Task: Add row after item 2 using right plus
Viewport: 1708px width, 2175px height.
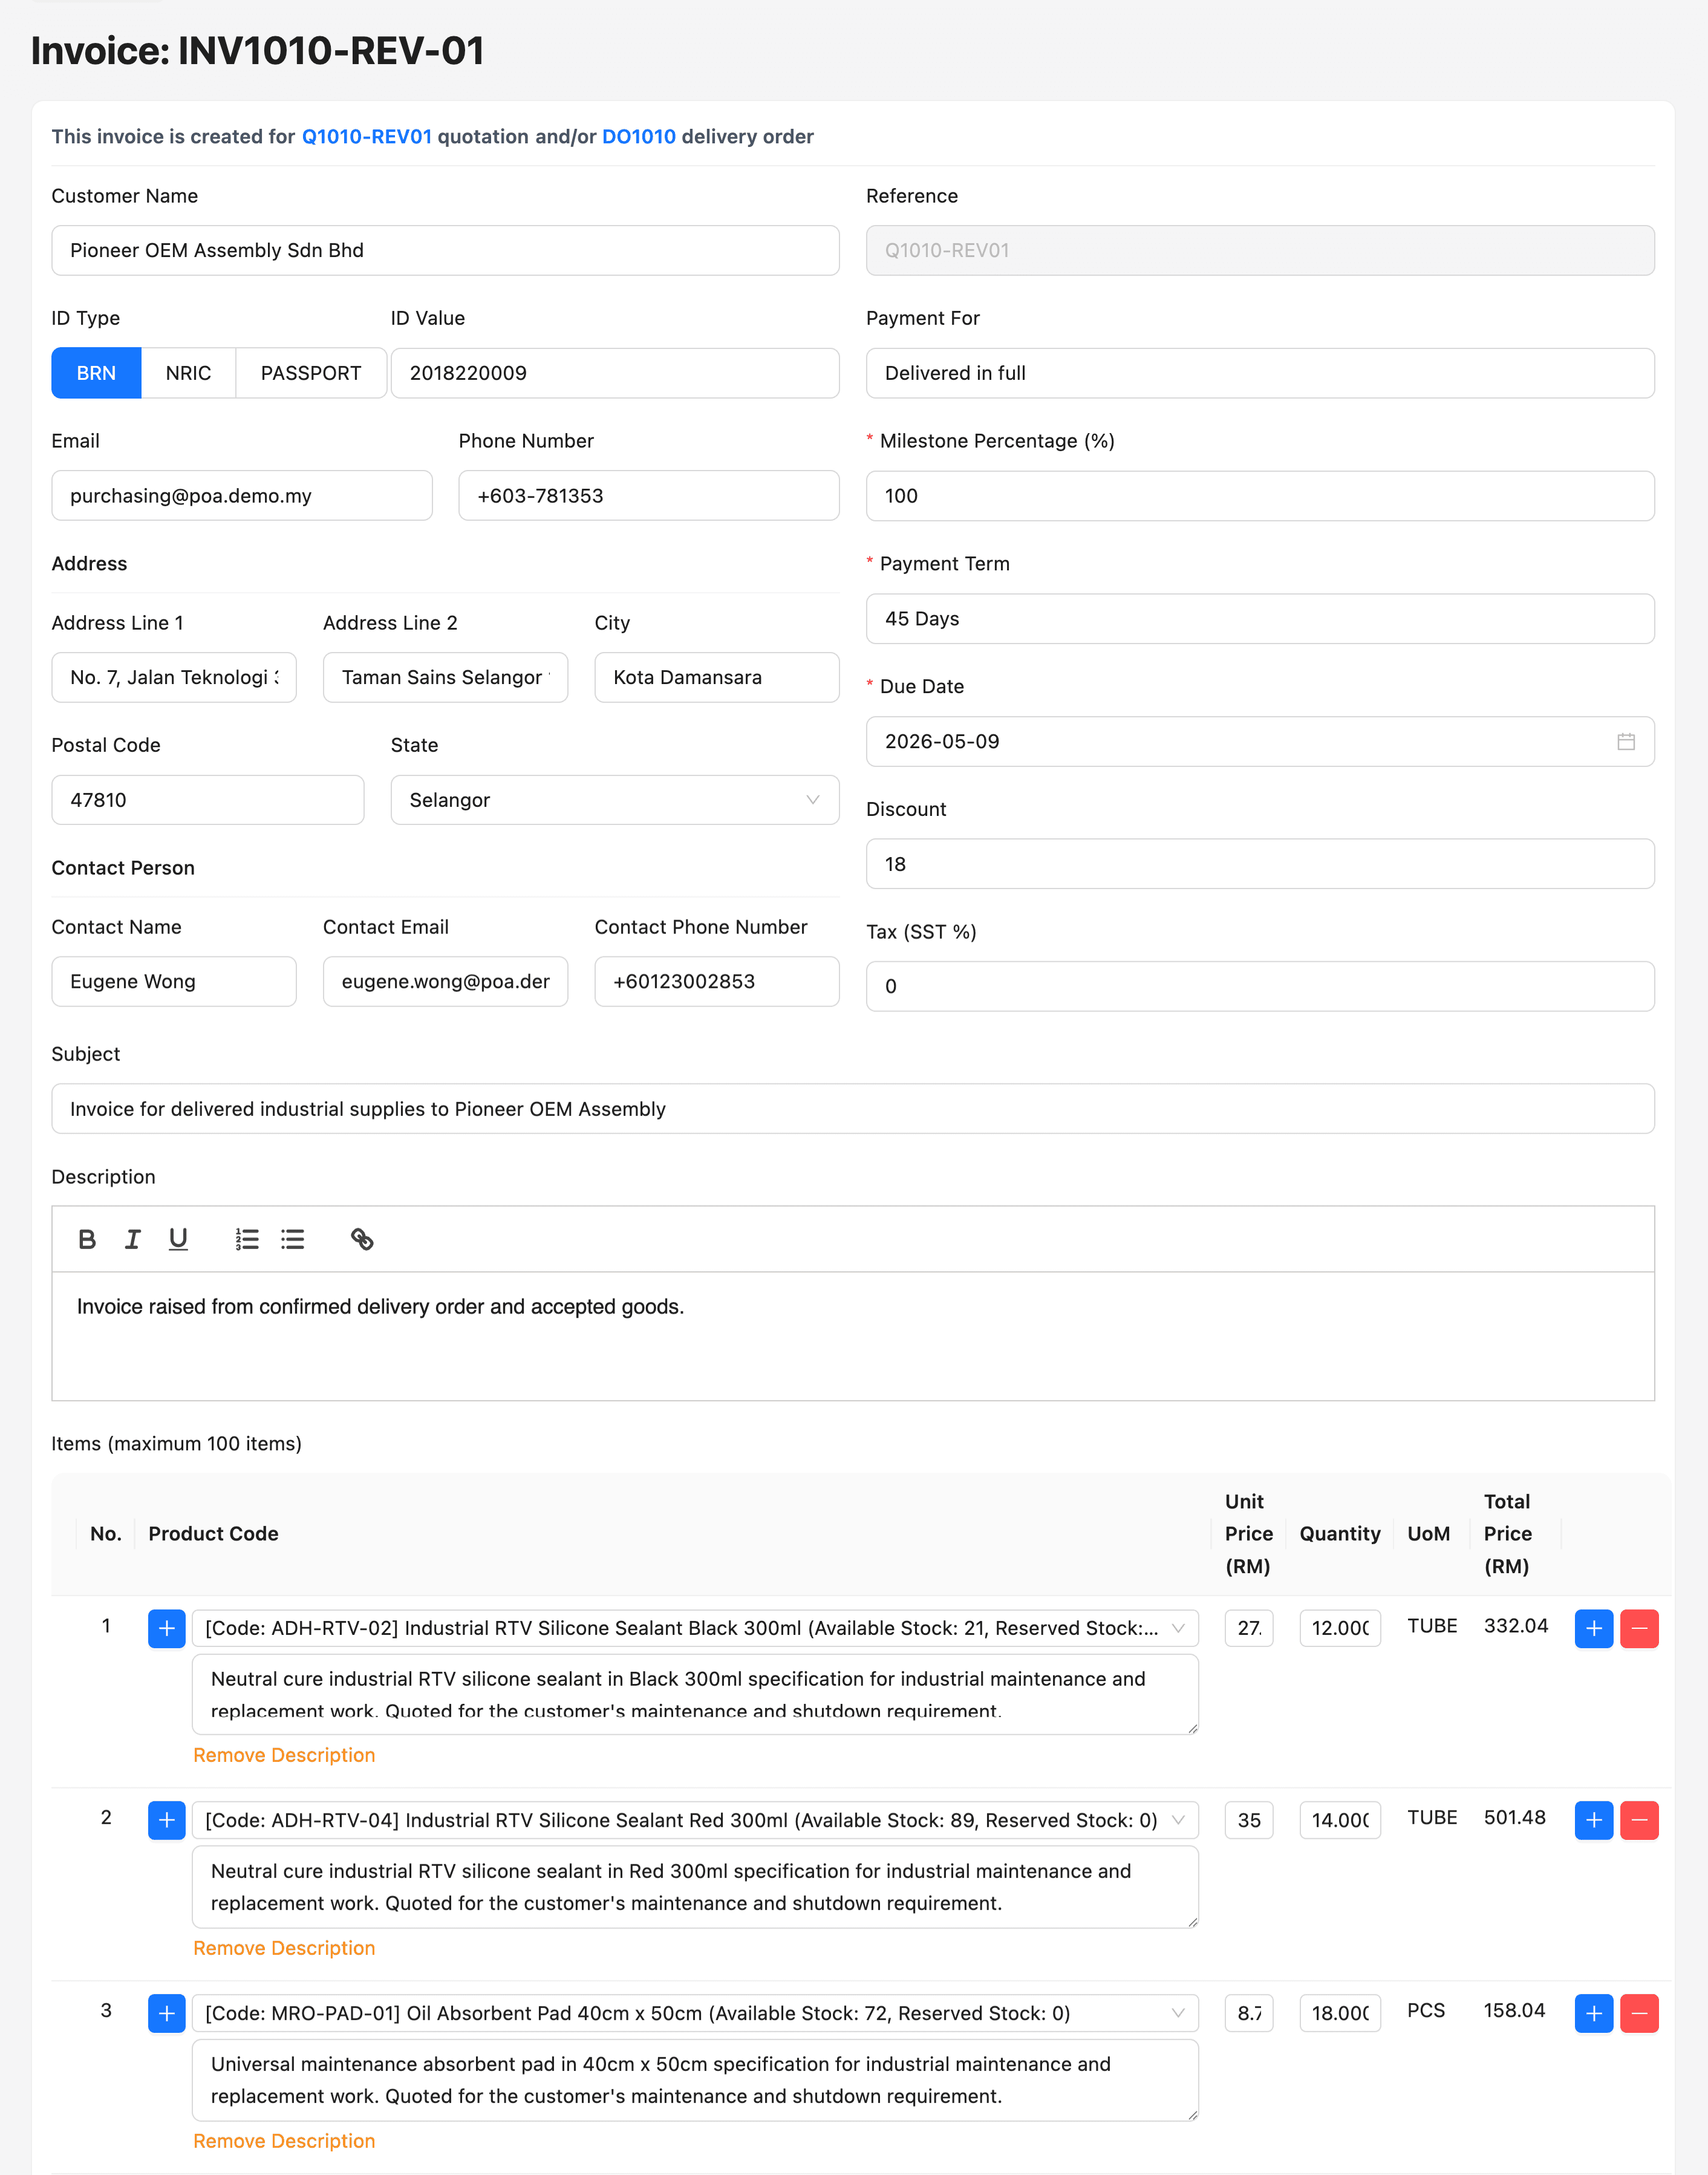Action: (x=1593, y=1820)
